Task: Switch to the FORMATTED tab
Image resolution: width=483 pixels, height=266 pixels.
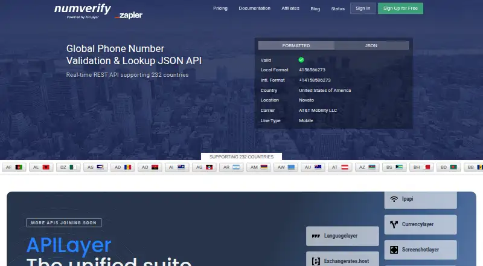Action: (296, 45)
